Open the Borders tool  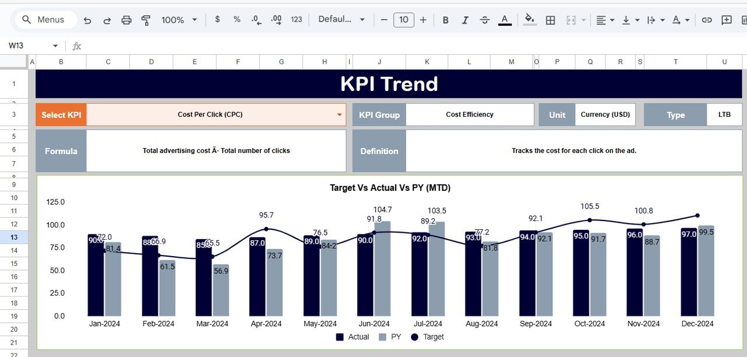tap(550, 19)
